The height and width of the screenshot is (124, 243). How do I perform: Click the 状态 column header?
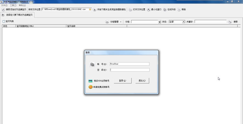pyautogui.click(x=9, y=26)
